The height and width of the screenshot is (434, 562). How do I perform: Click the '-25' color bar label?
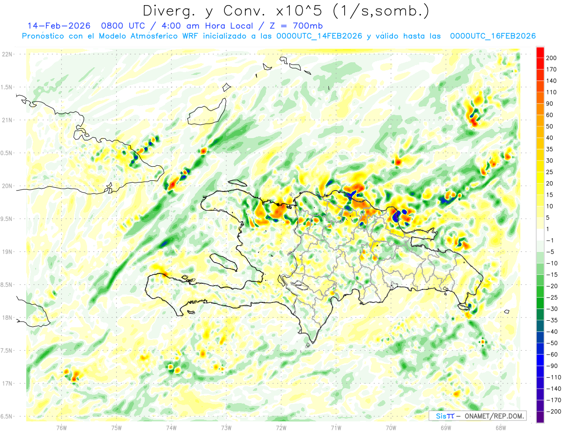(x=552, y=298)
